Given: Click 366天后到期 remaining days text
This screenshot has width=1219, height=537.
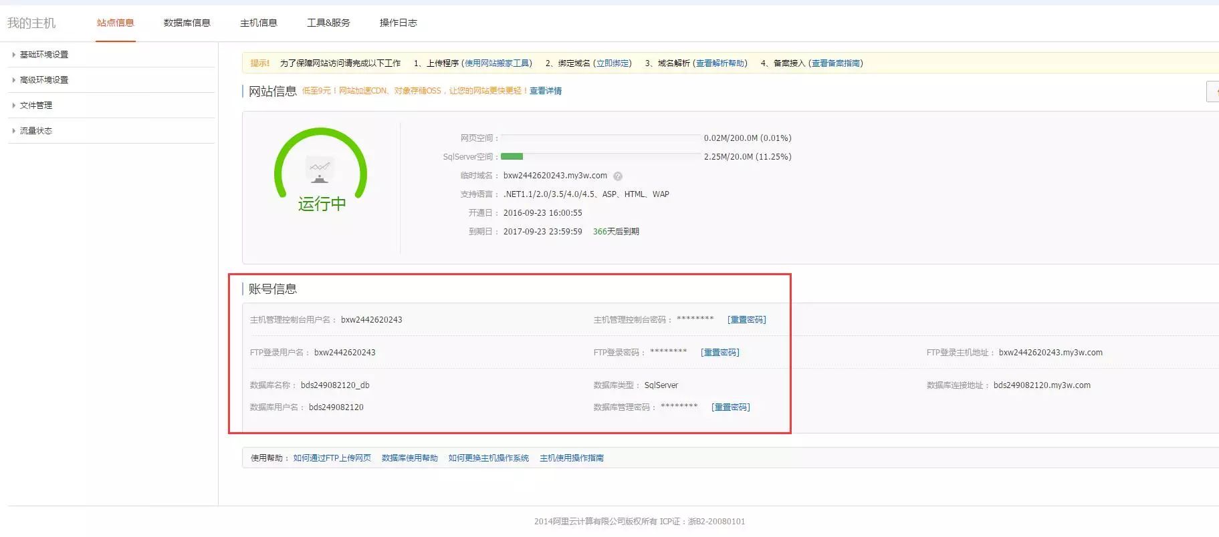Looking at the screenshot, I should [616, 232].
